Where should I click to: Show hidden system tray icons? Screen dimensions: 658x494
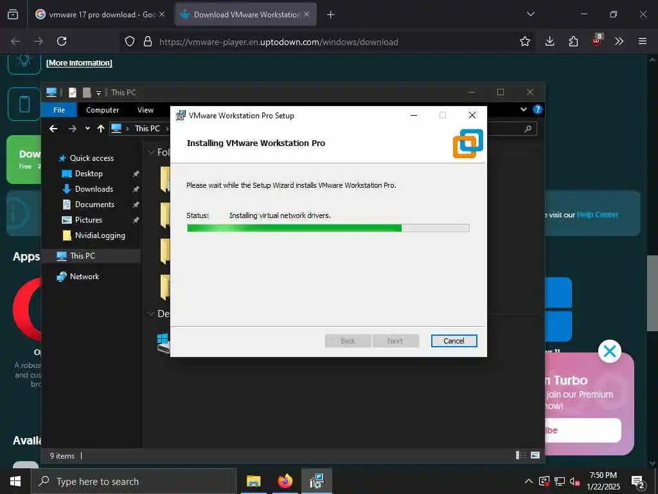pyautogui.click(x=529, y=481)
